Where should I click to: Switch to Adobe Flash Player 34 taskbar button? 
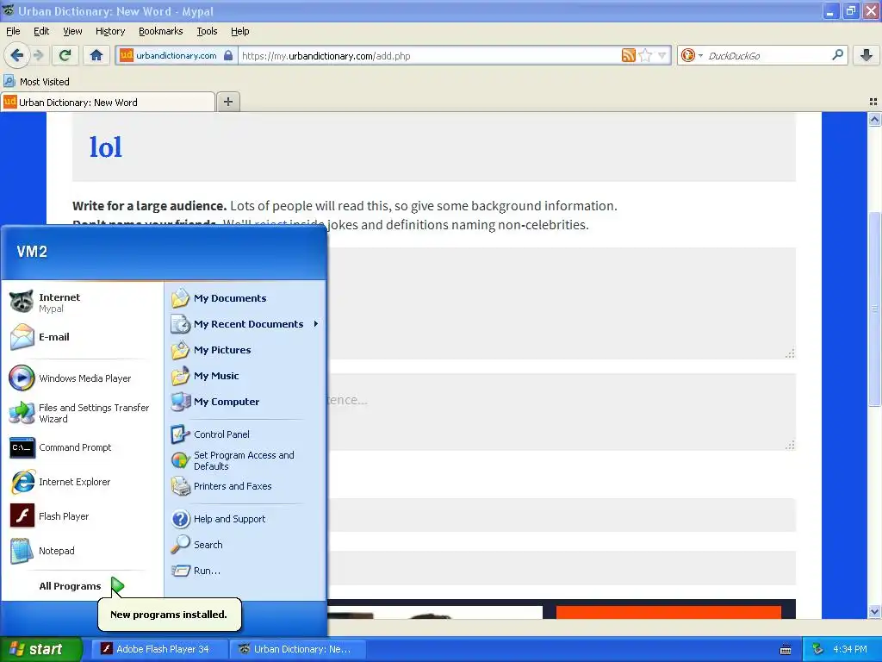pyautogui.click(x=159, y=649)
